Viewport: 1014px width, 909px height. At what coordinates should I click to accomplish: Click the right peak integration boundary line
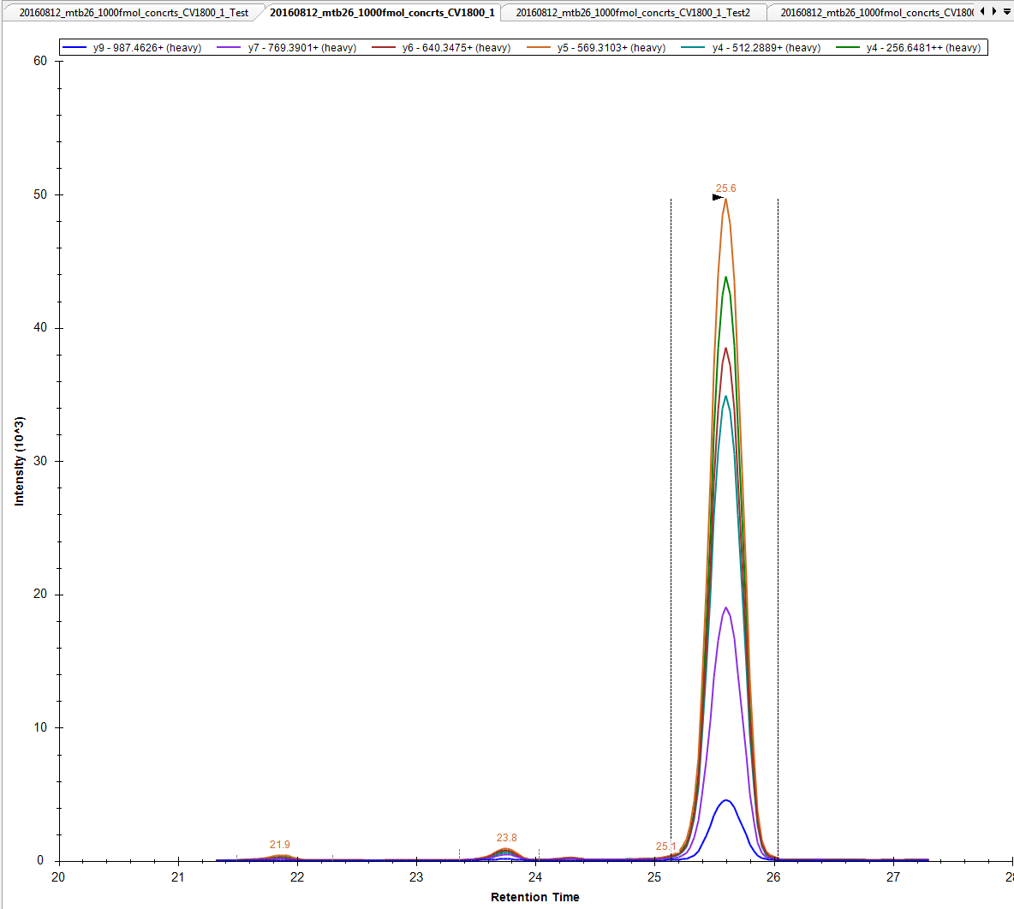(778, 514)
